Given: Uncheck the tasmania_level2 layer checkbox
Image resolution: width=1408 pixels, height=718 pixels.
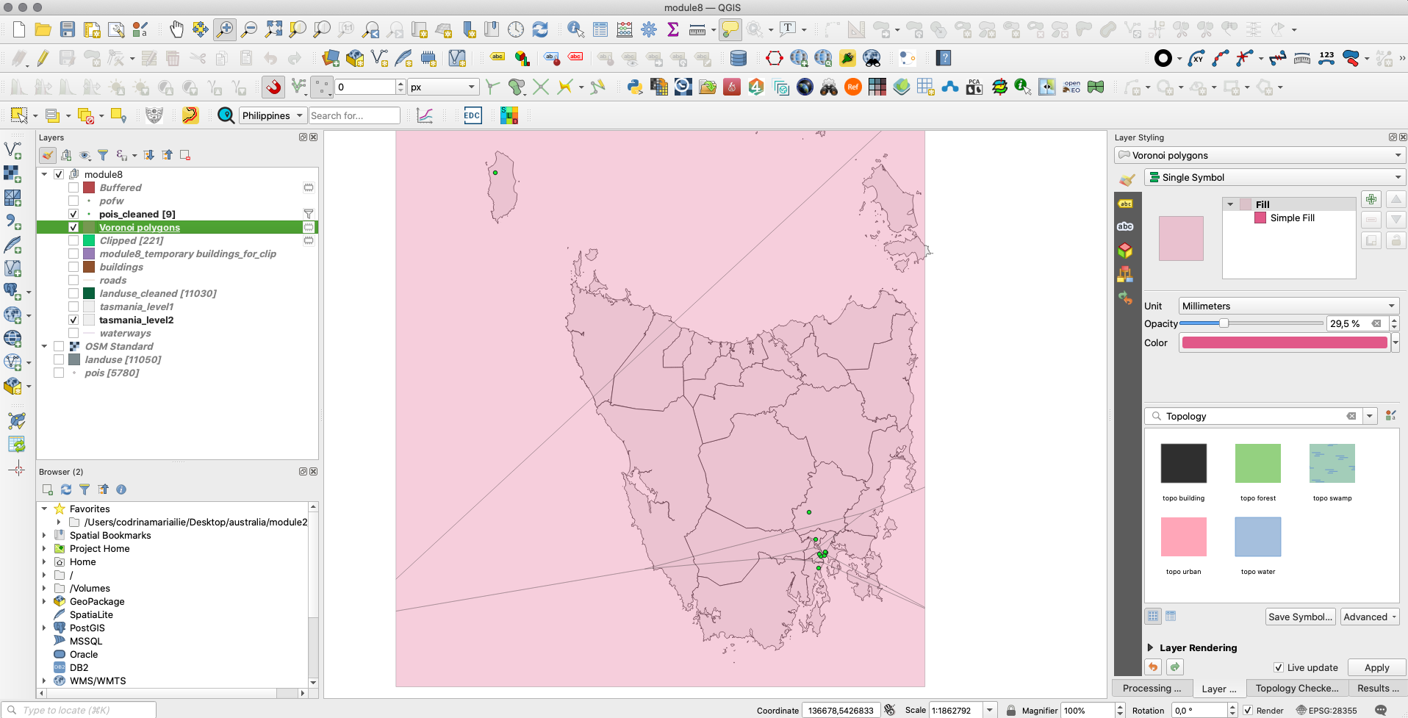Looking at the screenshot, I should pyautogui.click(x=73, y=320).
